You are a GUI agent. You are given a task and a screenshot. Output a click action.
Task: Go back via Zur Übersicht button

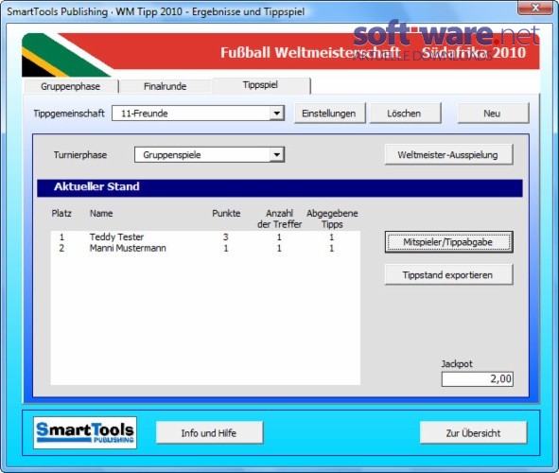473,433
